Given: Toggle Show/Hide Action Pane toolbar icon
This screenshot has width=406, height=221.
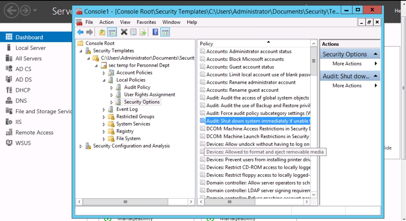Looking at the screenshot, I should (x=165, y=32).
